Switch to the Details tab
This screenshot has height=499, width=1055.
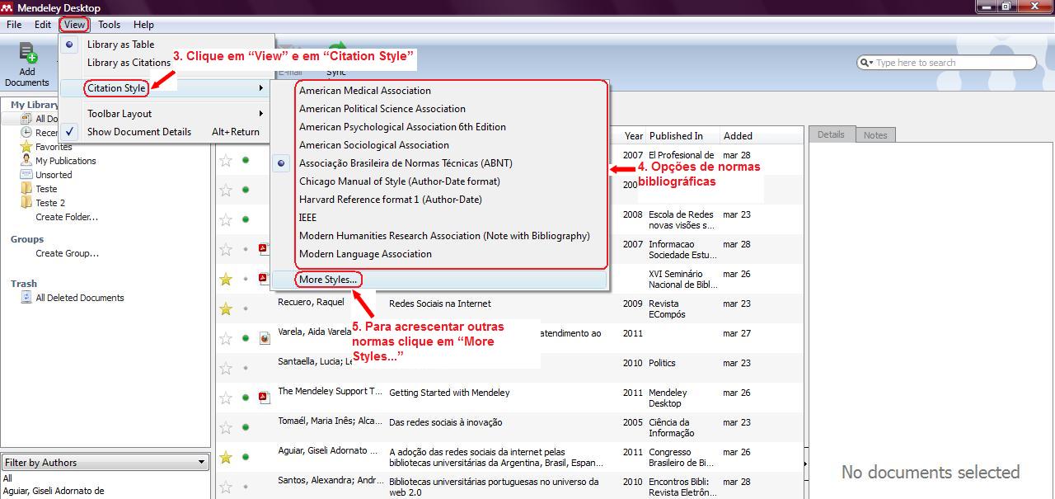[x=831, y=134]
